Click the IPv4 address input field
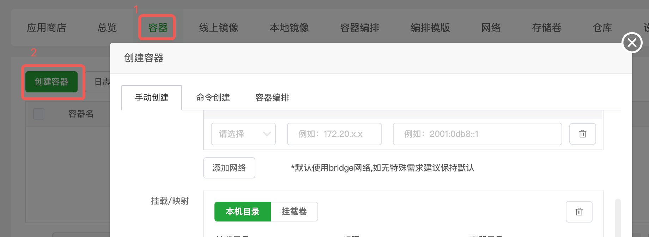 (x=334, y=134)
